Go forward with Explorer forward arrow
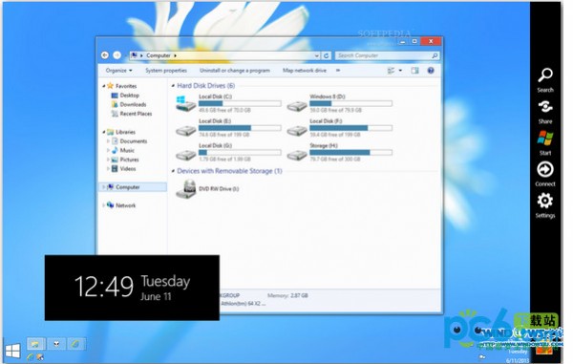573x364 pixels. click(117, 55)
